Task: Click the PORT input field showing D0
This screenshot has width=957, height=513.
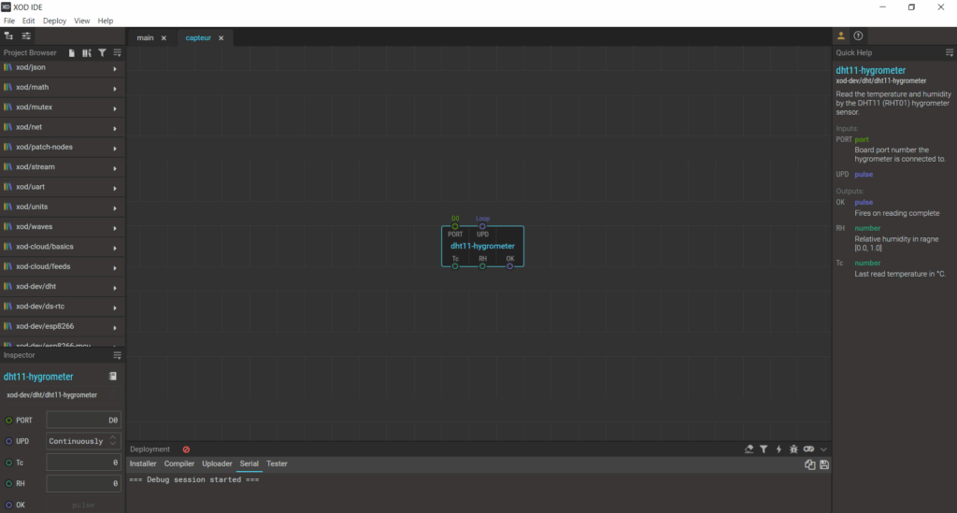Action: 83,420
